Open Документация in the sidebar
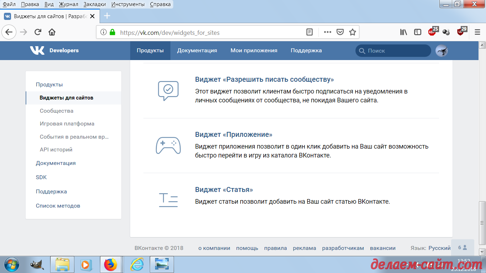Viewport: 486px width, 273px height. 56,163
